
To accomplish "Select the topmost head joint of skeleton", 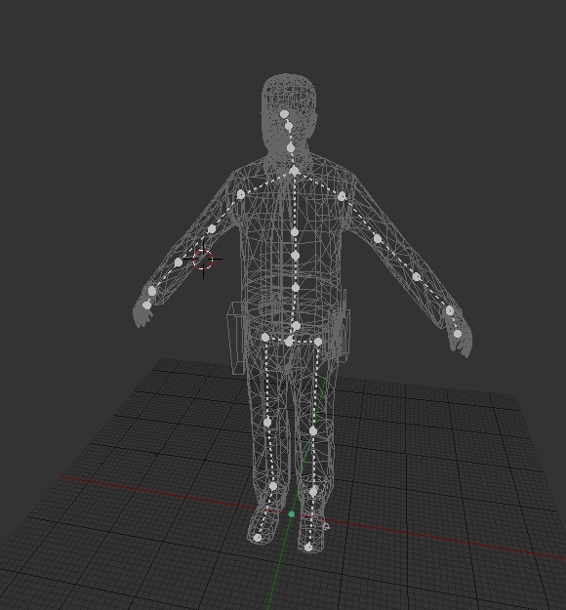I will pyautogui.click(x=284, y=114).
